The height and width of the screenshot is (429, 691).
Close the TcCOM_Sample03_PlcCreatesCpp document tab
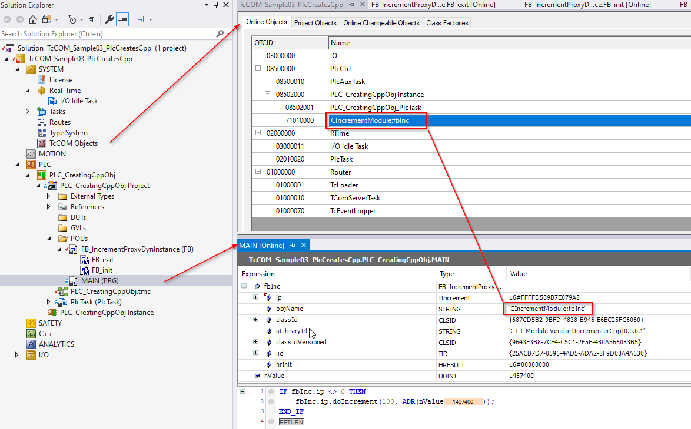point(362,4)
